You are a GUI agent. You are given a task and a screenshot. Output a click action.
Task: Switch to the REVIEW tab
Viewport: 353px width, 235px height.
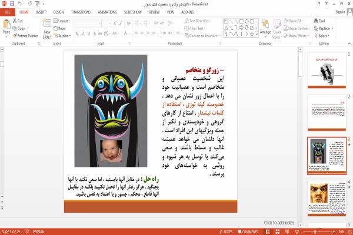click(x=154, y=12)
